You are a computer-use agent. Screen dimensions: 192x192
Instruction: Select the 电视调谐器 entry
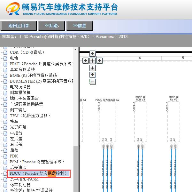pyautogui.click(x=20, y=87)
